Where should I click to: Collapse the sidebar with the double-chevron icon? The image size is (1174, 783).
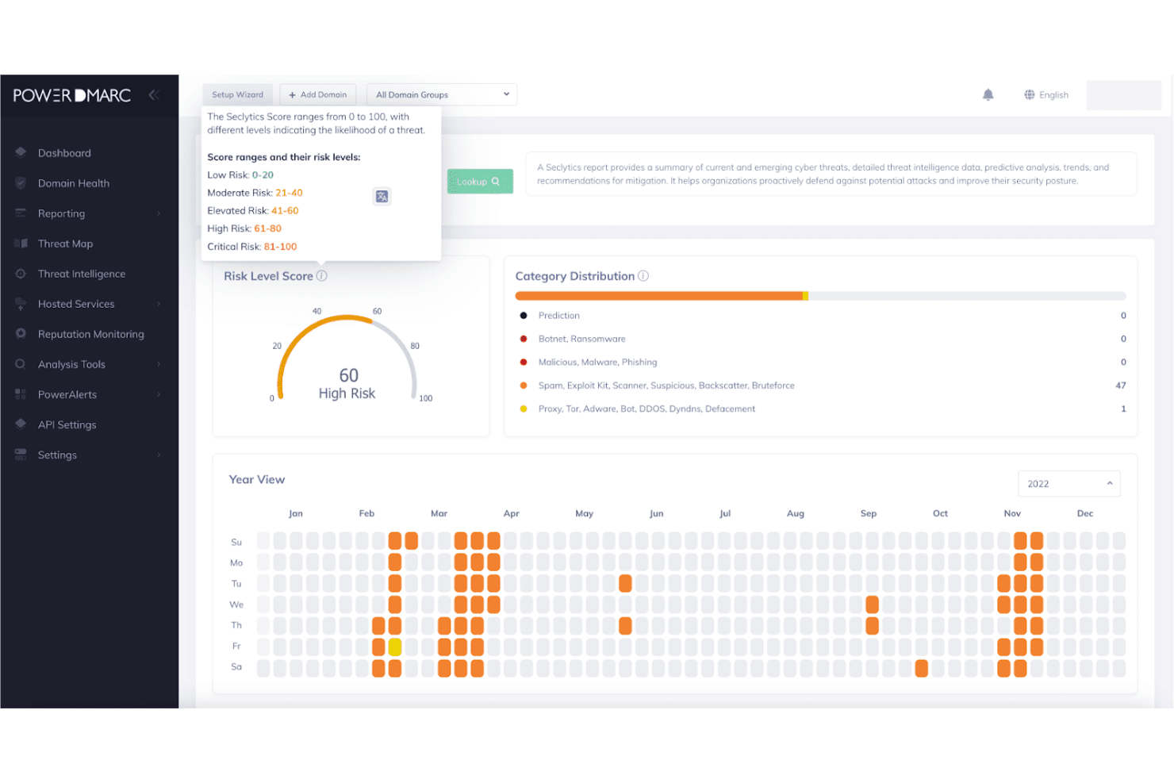(154, 95)
